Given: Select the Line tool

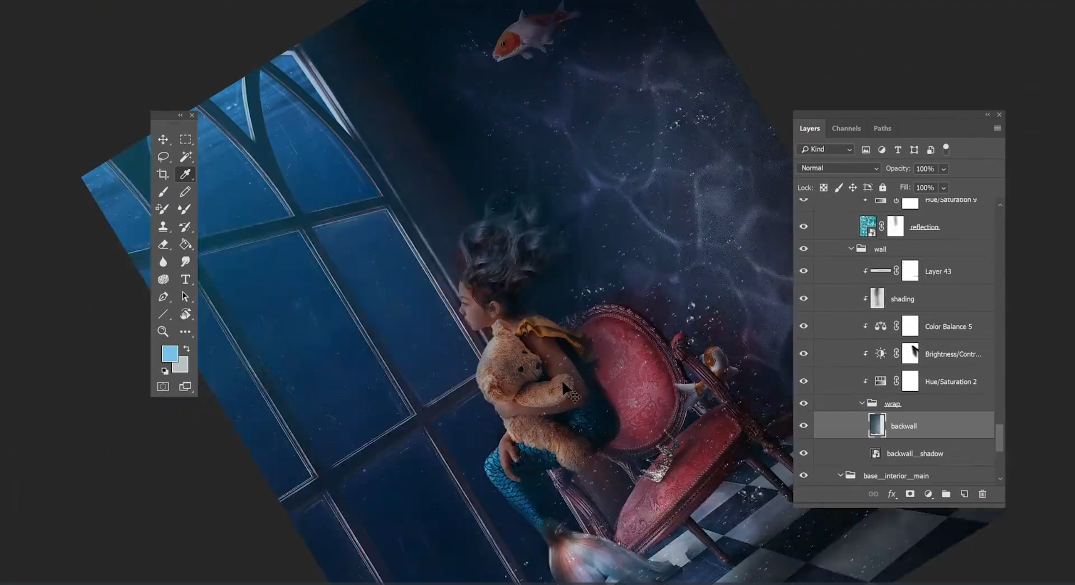Looking at the screenshot, I should [x=163, y=314].
